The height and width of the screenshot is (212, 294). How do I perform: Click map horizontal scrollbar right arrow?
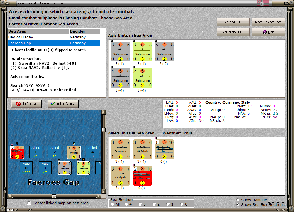pyautogui.click(x=99, y=196)
